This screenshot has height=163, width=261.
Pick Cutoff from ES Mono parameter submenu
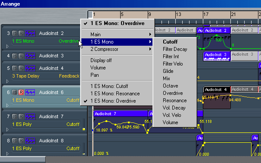174,42
